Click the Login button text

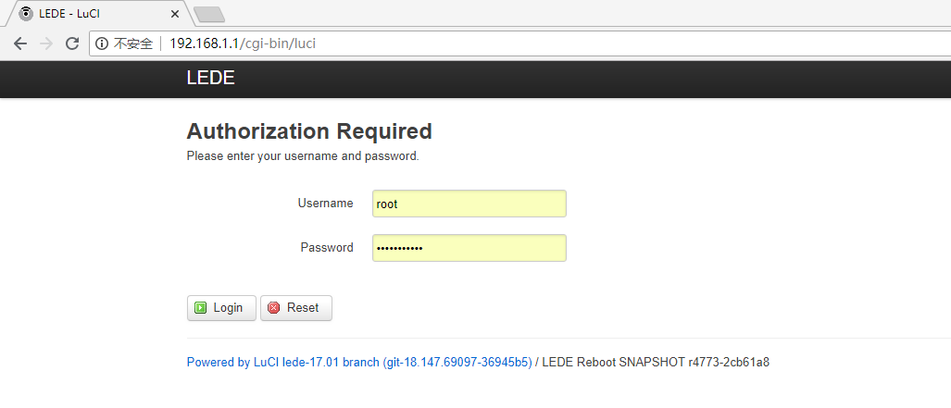tap(228, 308)
